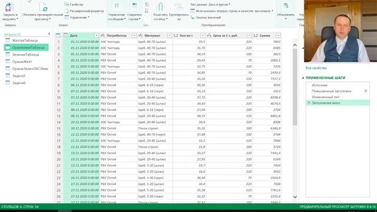Select the Дата column header

point(81,35)
